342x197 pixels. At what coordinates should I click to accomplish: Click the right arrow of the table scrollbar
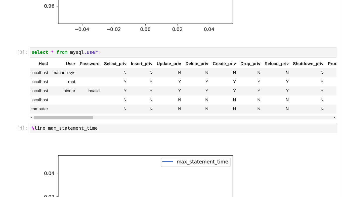334,118
